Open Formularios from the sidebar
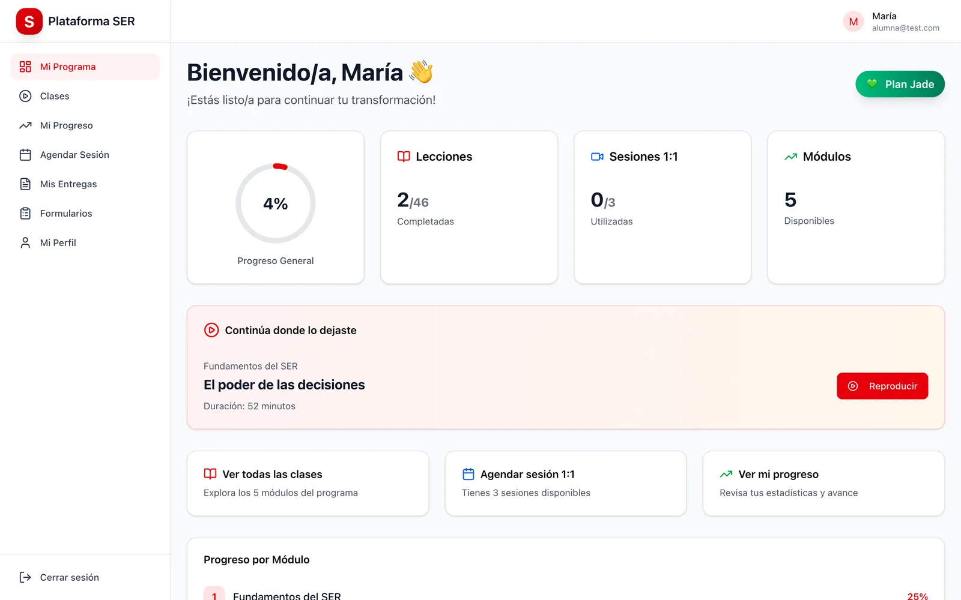This screenshot has width=961, height=600. (x=85, y=214)
